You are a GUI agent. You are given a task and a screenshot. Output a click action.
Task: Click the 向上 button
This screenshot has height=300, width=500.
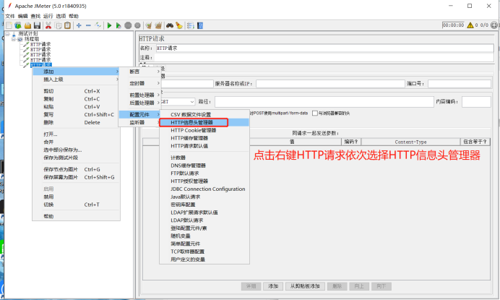(359, 286)
